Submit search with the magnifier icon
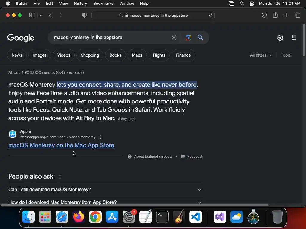306x229 pixels. 200,37
